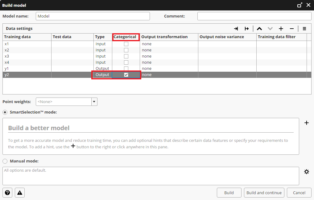Click the Comment input field
The width and height of the screenshot is (314, 200).
254,16
